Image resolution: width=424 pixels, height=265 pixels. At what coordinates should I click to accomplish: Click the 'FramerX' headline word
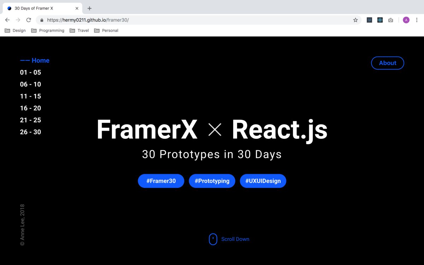[x=147, y=130]
